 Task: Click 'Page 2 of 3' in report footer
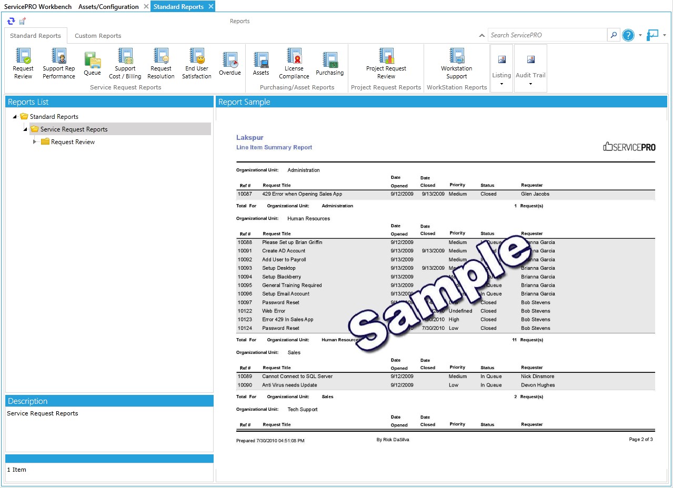[641, 439]
